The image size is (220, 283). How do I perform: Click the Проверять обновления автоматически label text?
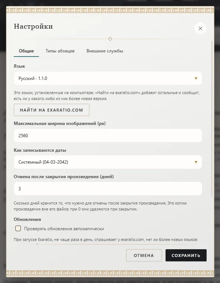pos(64,229)
